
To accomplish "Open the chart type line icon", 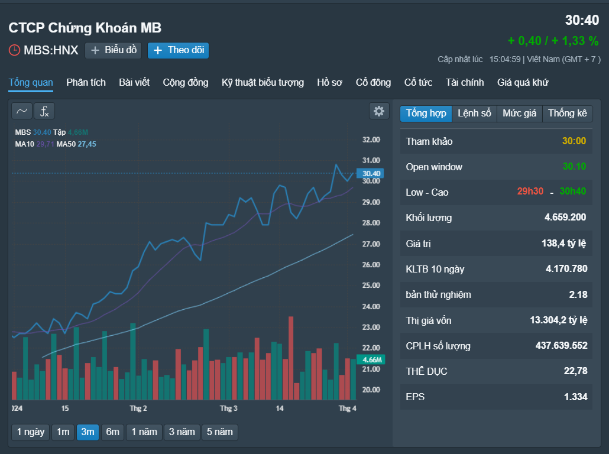I will [22, 111].
